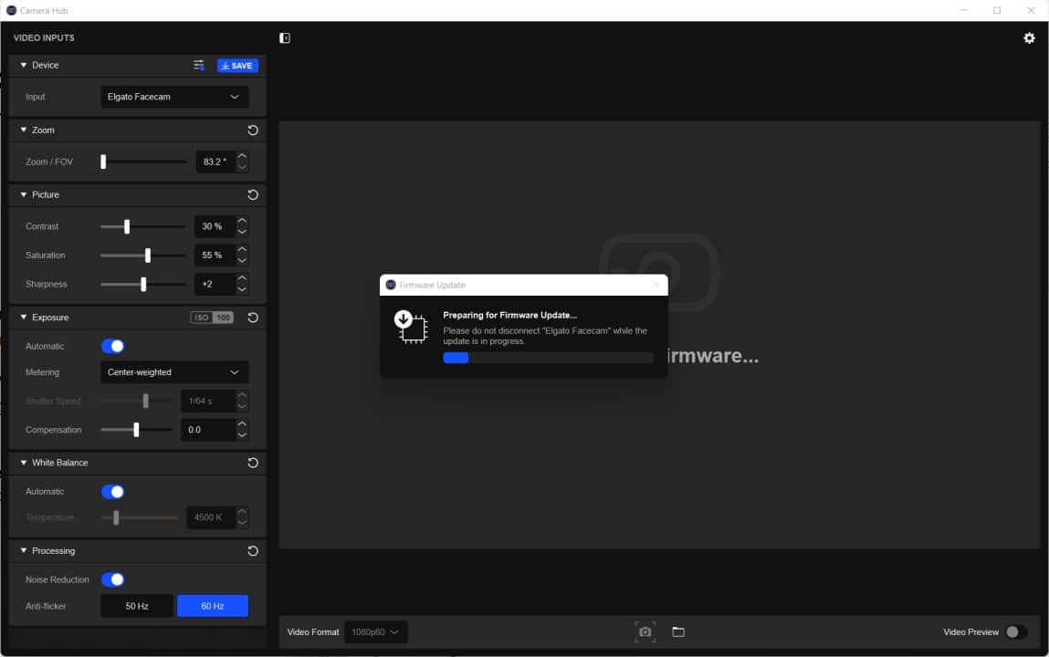The image size is (1049, 657).
Task: Reset the Processing section settings
Action: (x=253, y=551)
